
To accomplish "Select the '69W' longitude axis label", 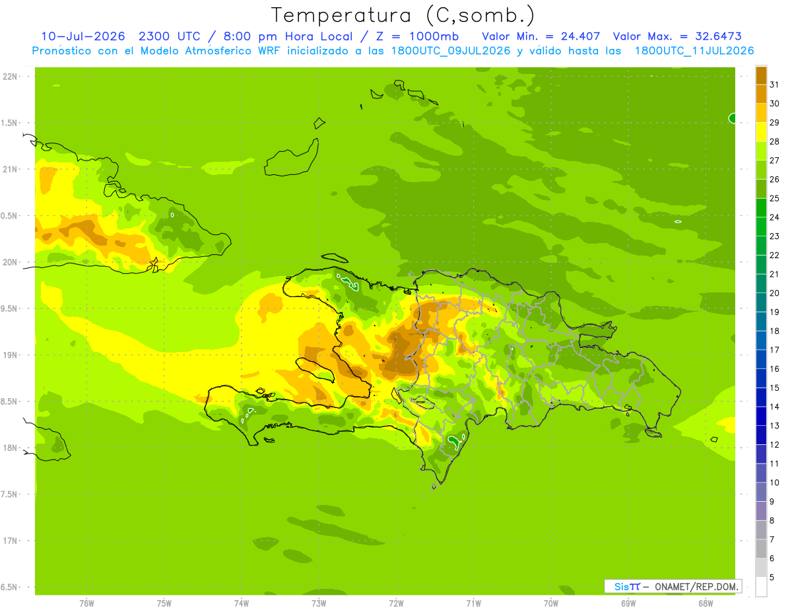I will (628, 603).
